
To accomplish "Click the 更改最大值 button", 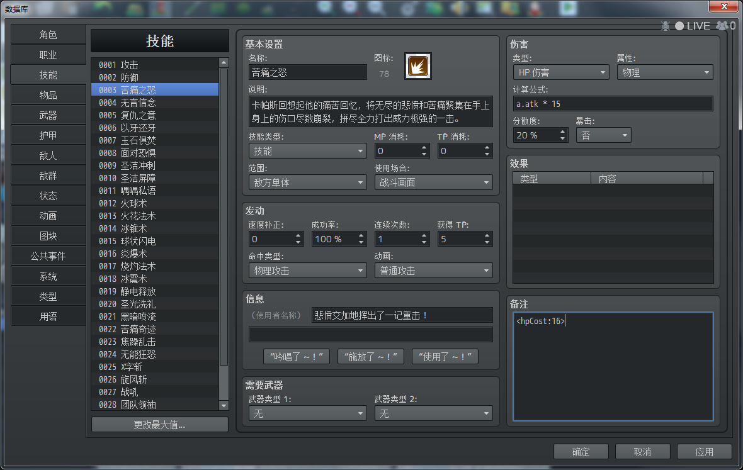I will (x=160, y=425).
